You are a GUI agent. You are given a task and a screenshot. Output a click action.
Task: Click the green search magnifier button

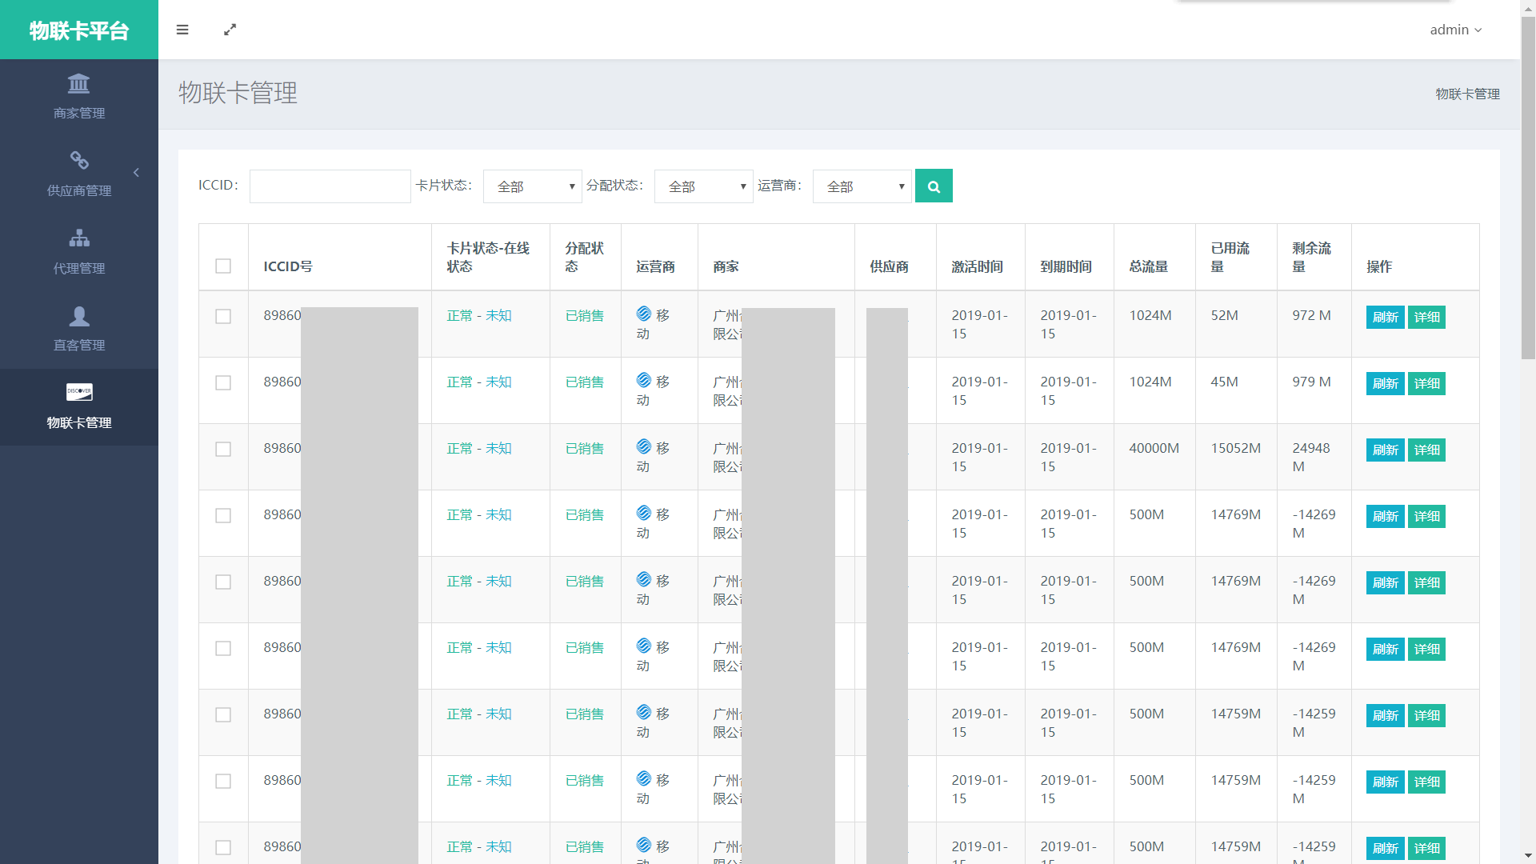click(933, 186)
